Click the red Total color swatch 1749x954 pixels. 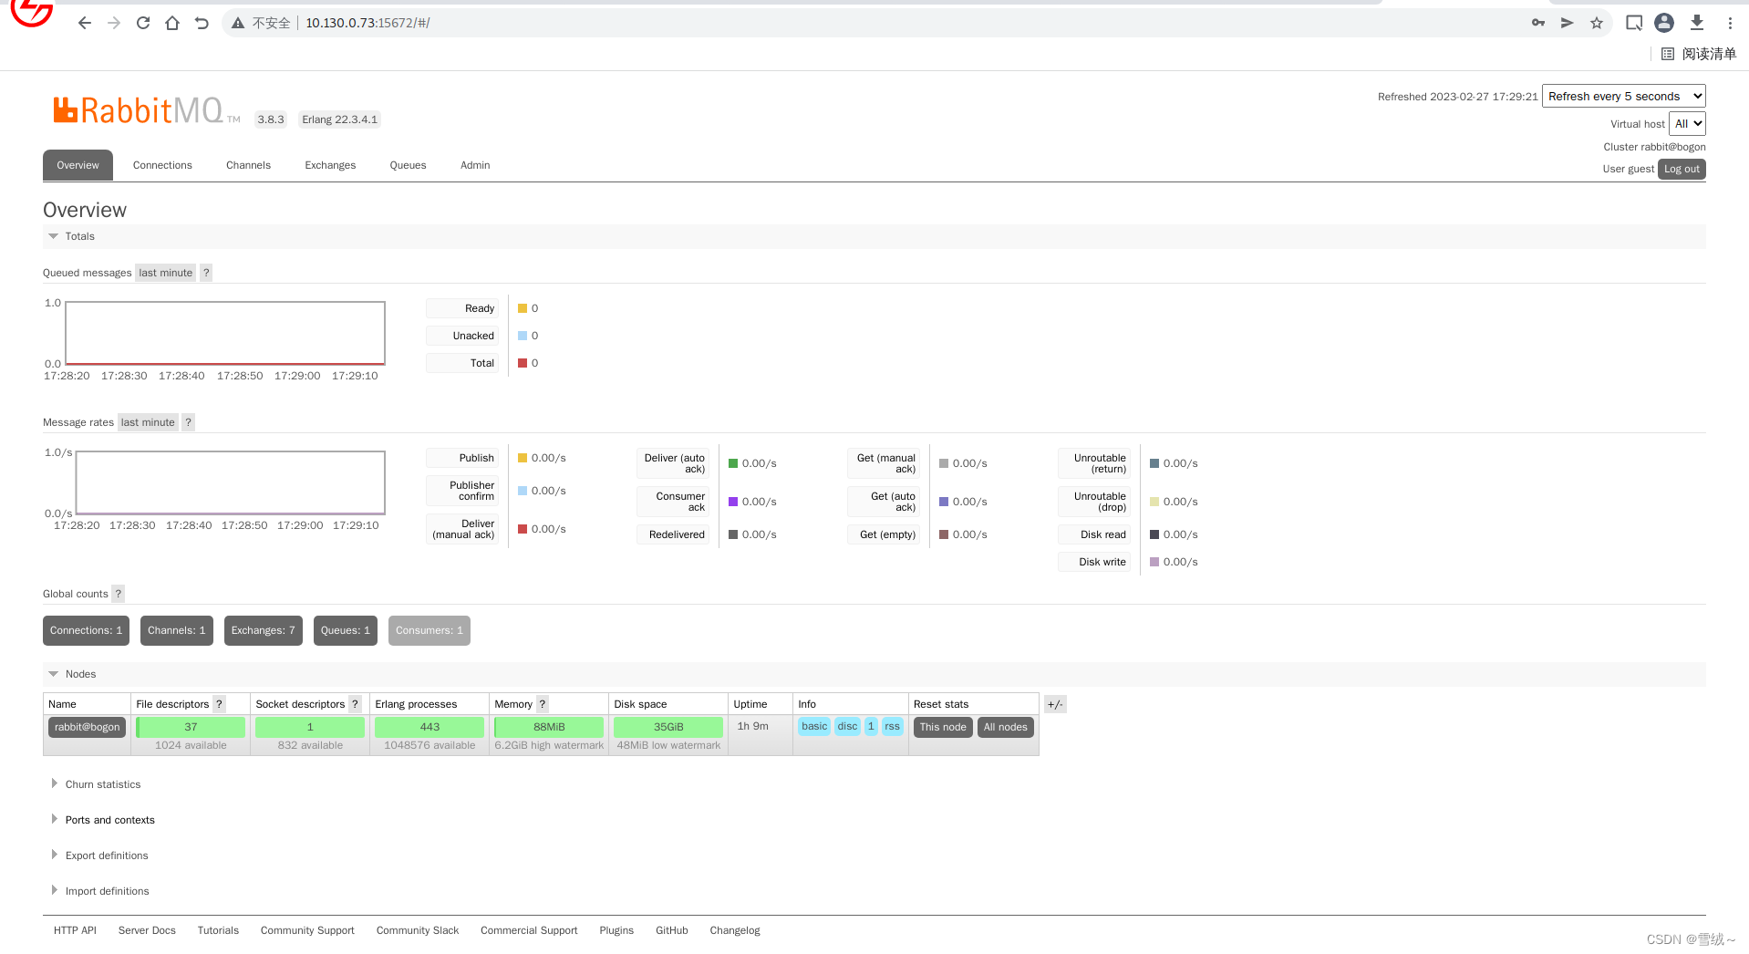click(x=523, y=363)
